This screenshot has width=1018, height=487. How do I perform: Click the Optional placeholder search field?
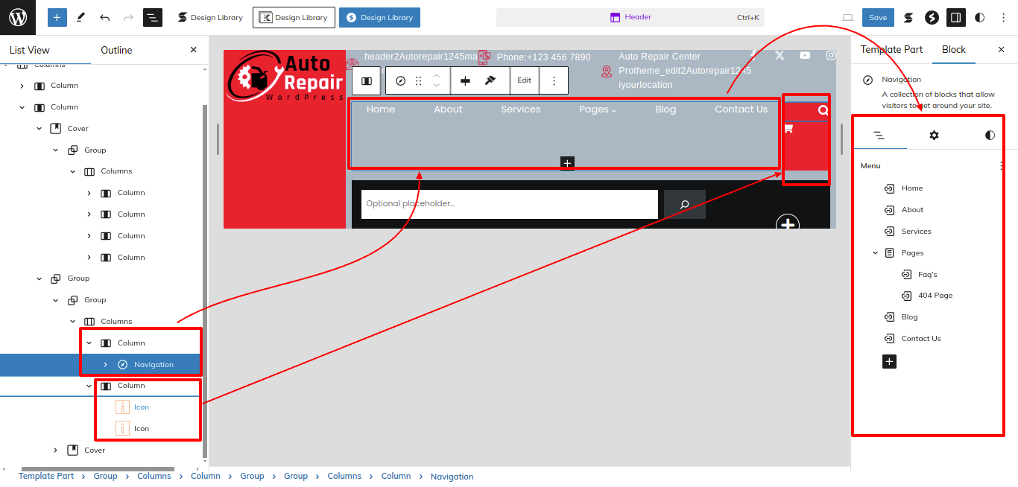510,204
